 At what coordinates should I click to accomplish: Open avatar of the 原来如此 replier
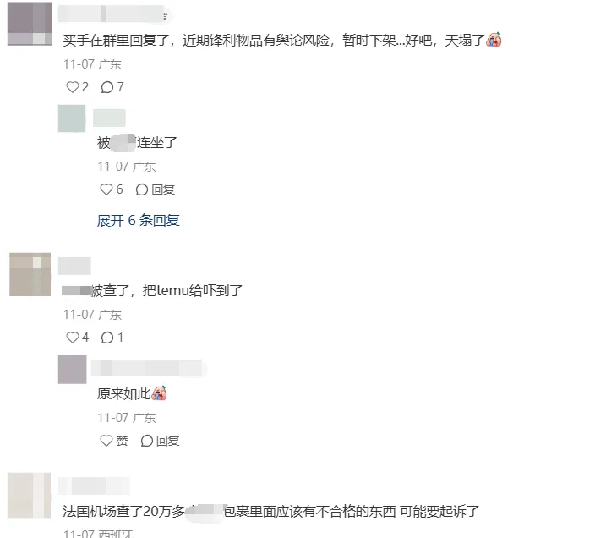coord(72,370)
